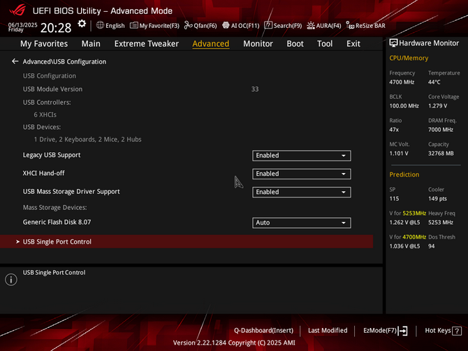Switch to Boot tab
This screenshot has width=468, height=351.
(x=295, y=44)
